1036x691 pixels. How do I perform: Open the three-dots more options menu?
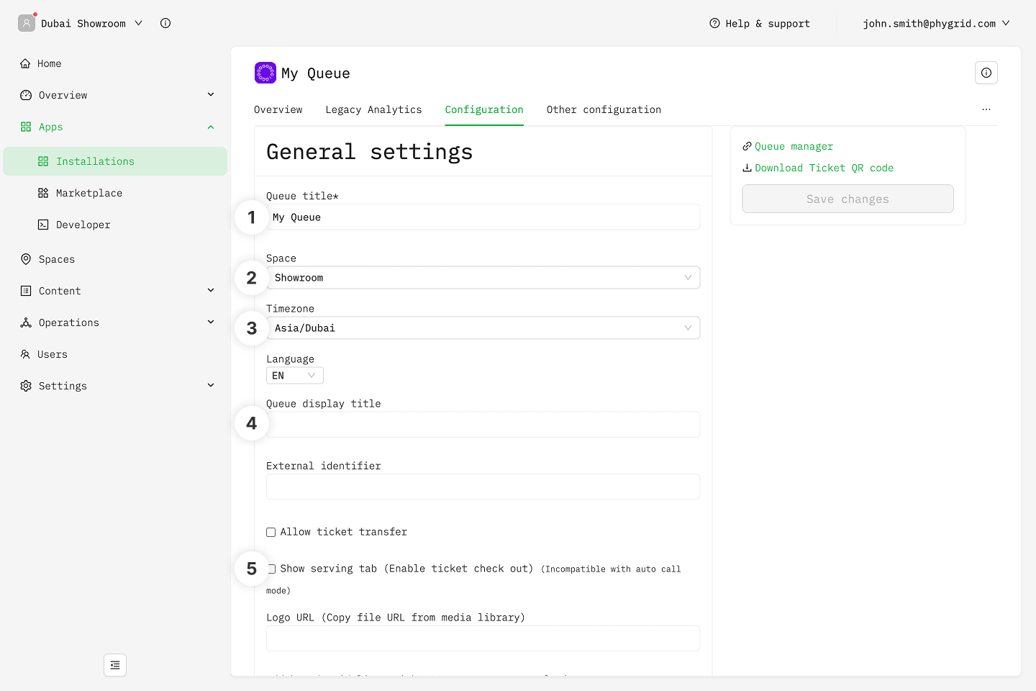[x=986, y=109]
